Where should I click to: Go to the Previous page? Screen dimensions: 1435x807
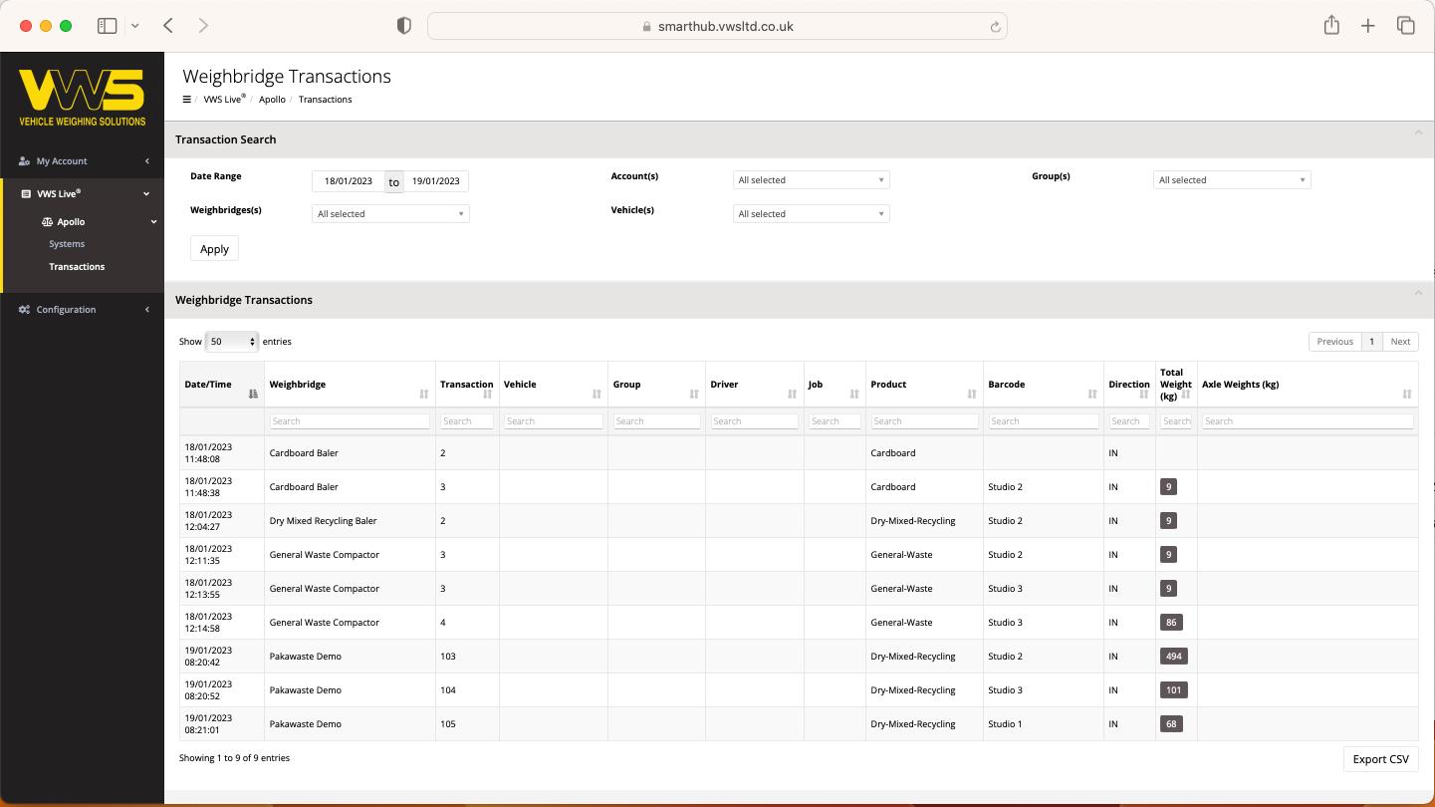[x=1334, y=342]
